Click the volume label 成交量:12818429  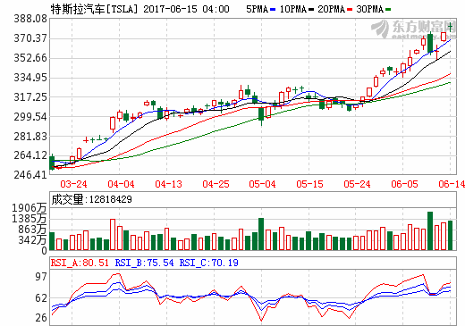point(91,199)
